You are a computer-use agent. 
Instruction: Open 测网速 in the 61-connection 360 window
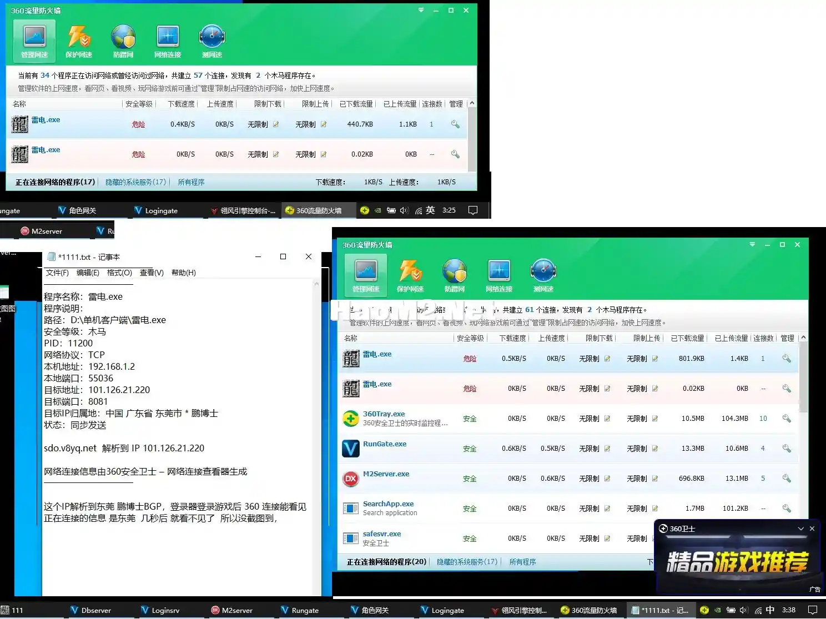543,275
